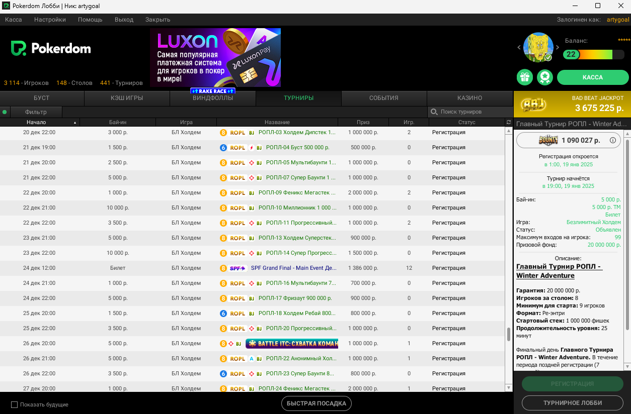The height and width of the screenshot is (414, 631).
Task: Enable the 'Показать будущие' checkbox
Action: coord(15,404)
